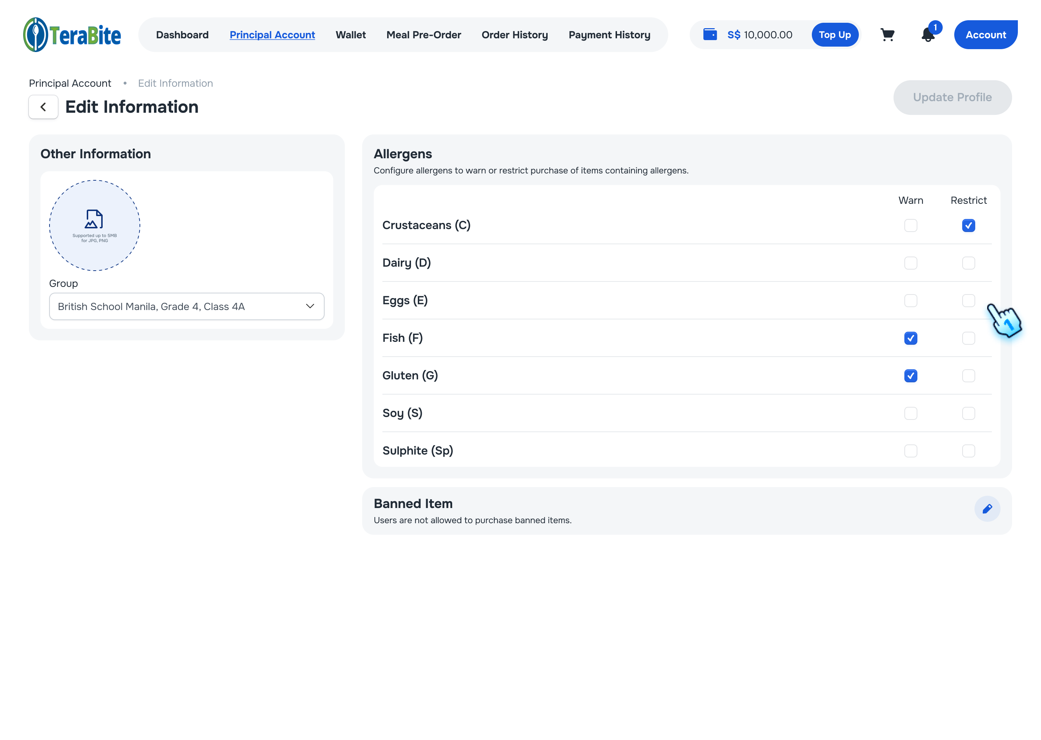The width and height of the screenshot is (1041, 740).
Task: Enable Warn for Dairy allergen
Action: pos(911,263)
